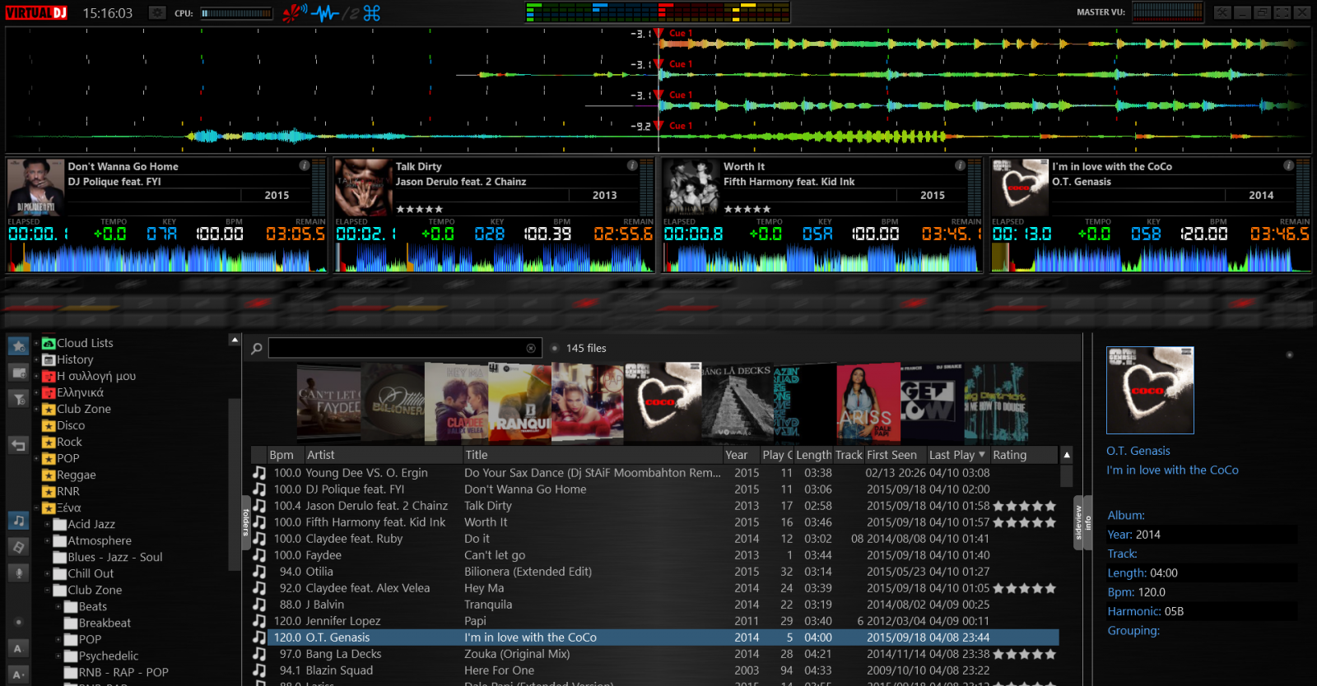Select the Reggae folder
The image size is (1317, 686).
tap(76, 475)
